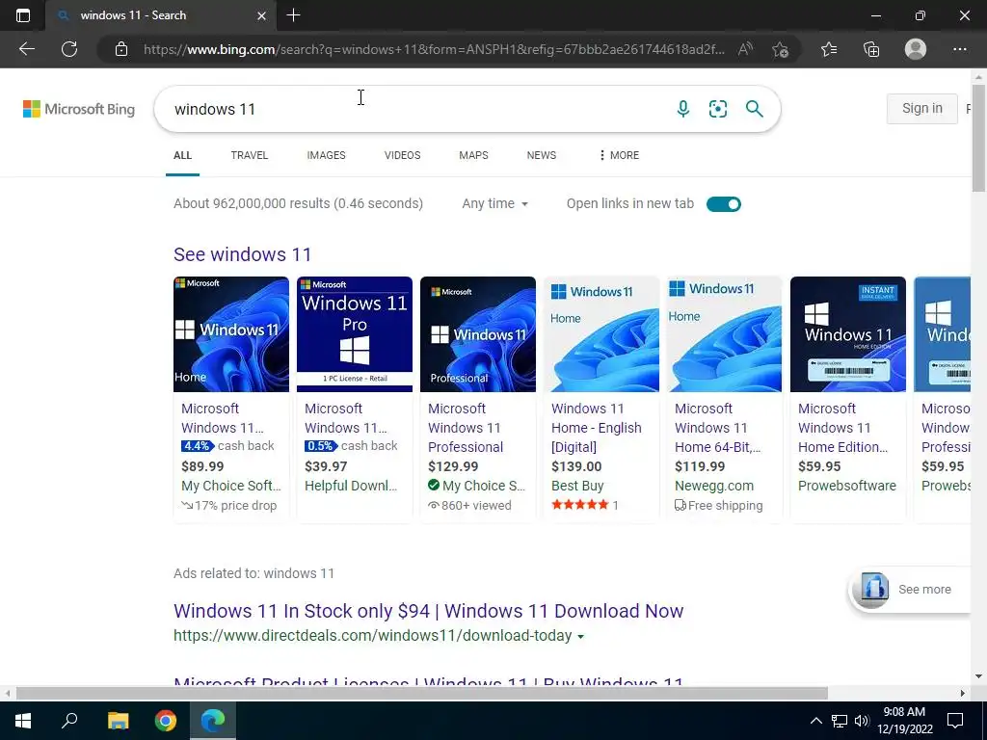Click the browser address bar URL
This screenshot has width=987, height=740.
click(434, 49)
